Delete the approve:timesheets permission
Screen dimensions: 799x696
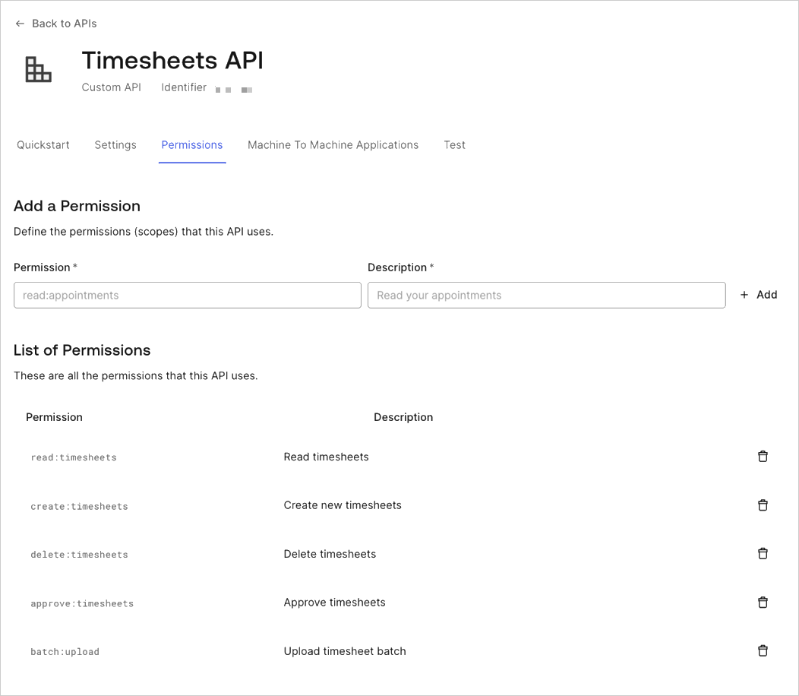coord(763,603)
